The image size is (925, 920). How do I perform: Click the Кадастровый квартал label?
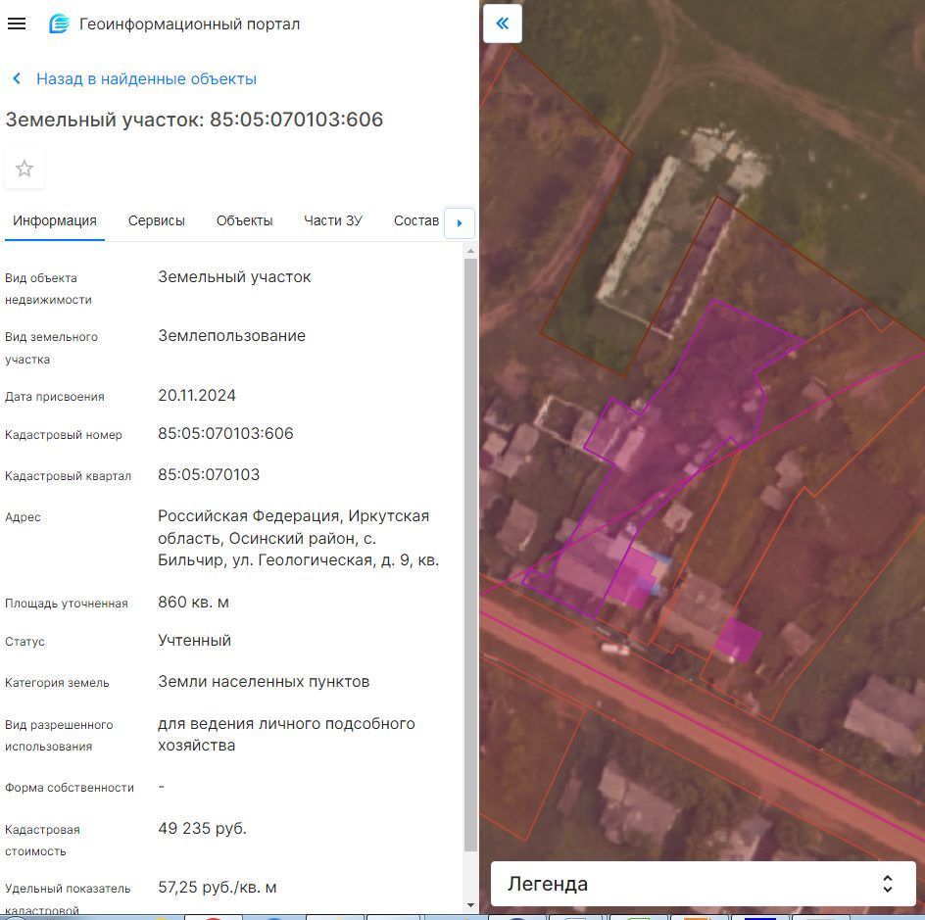click(68, 476)
